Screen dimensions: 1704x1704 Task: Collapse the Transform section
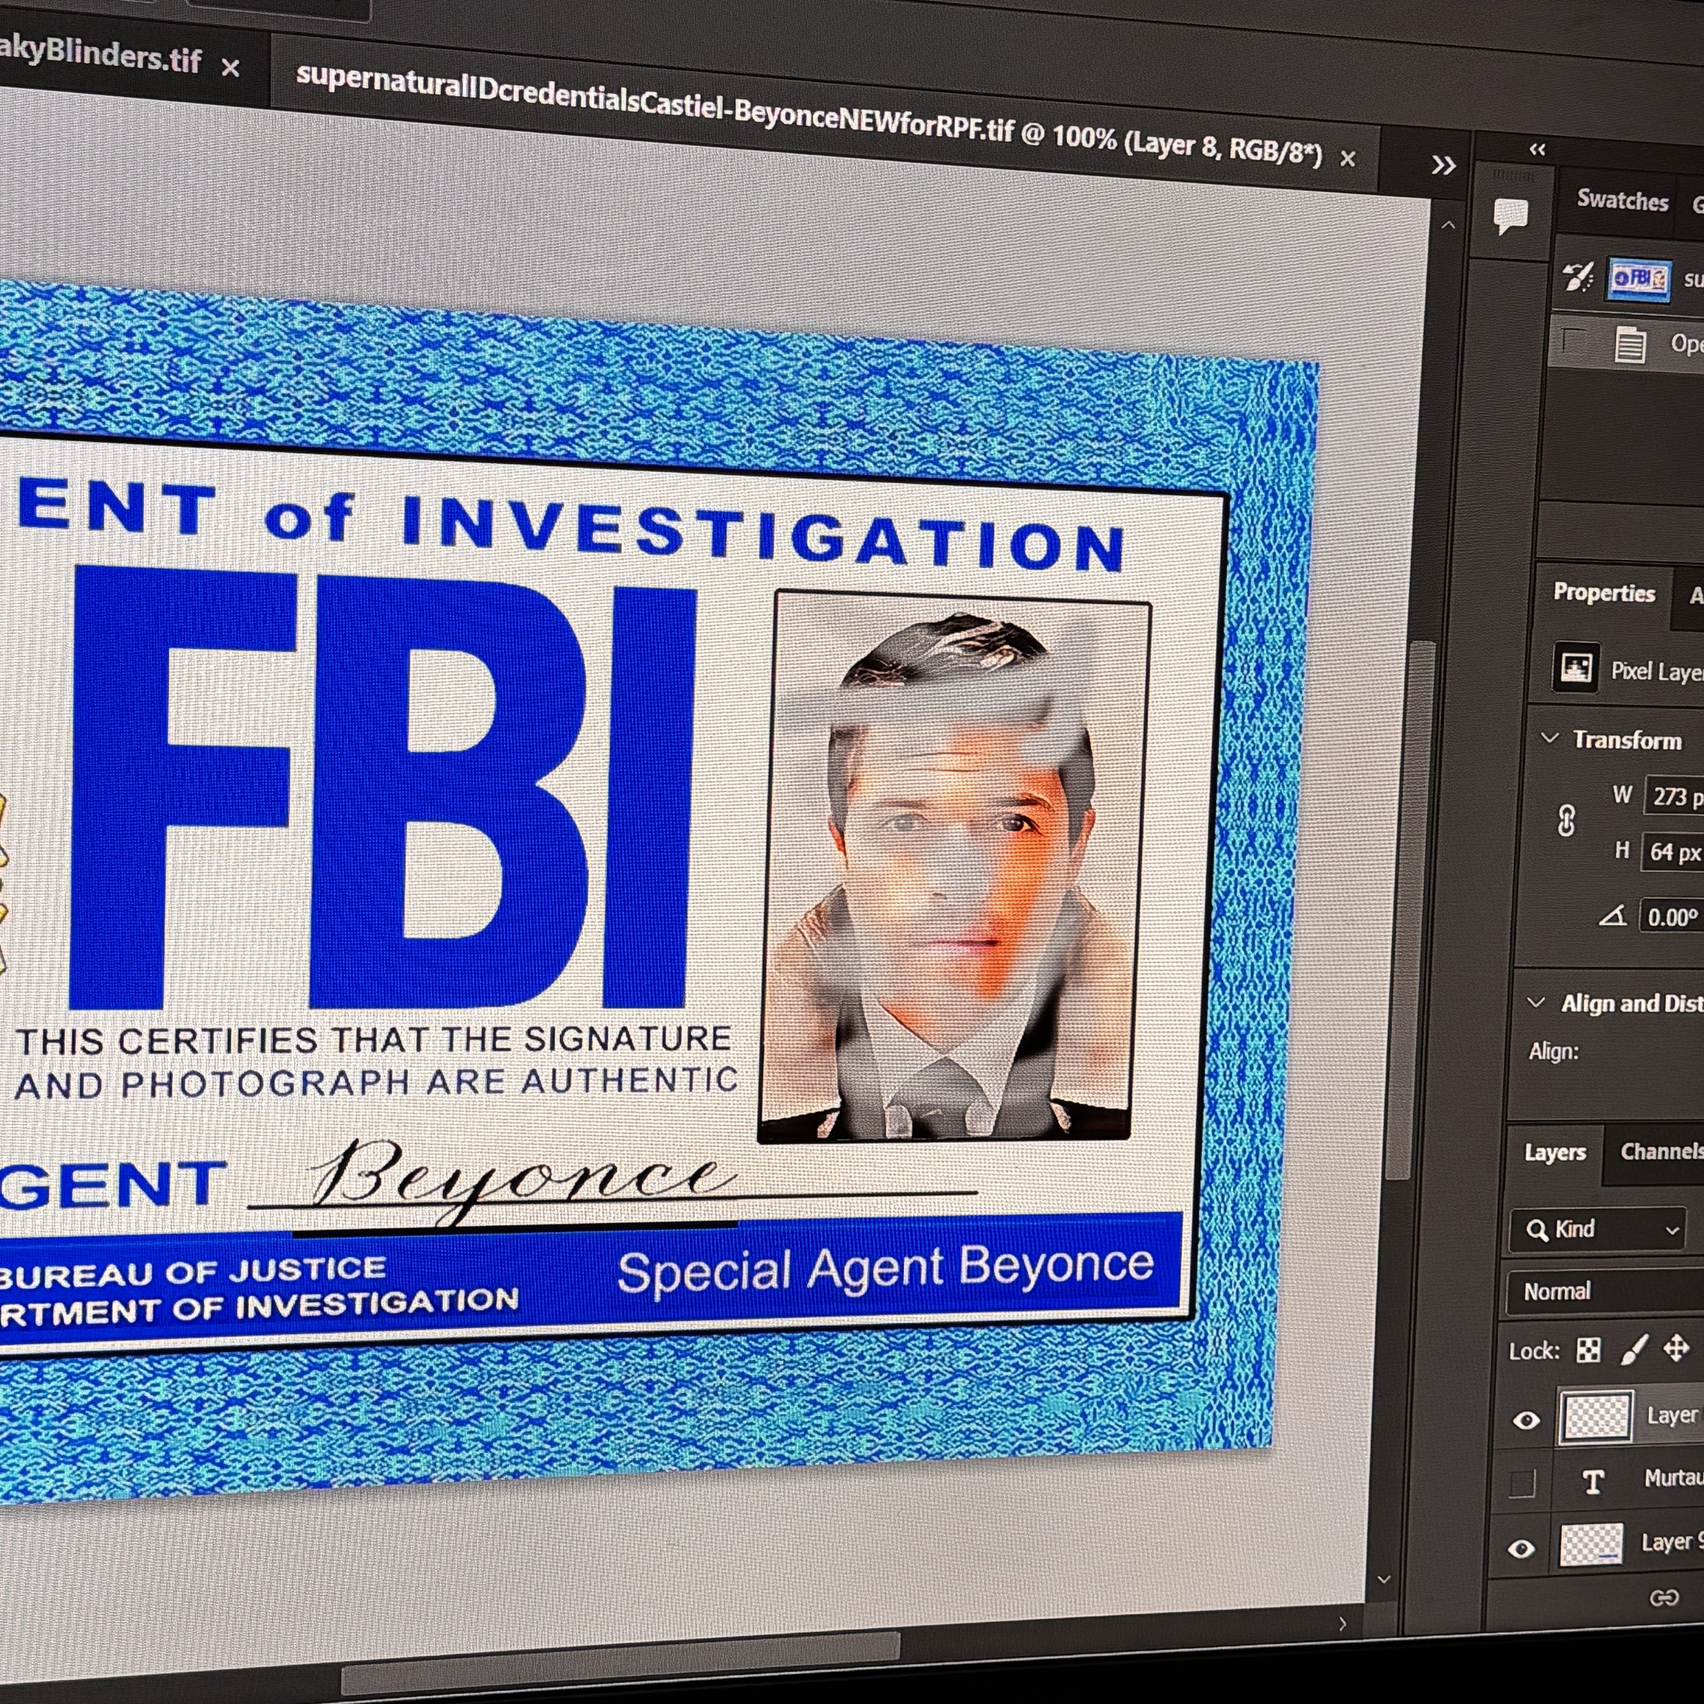(x=1550, y=737)
